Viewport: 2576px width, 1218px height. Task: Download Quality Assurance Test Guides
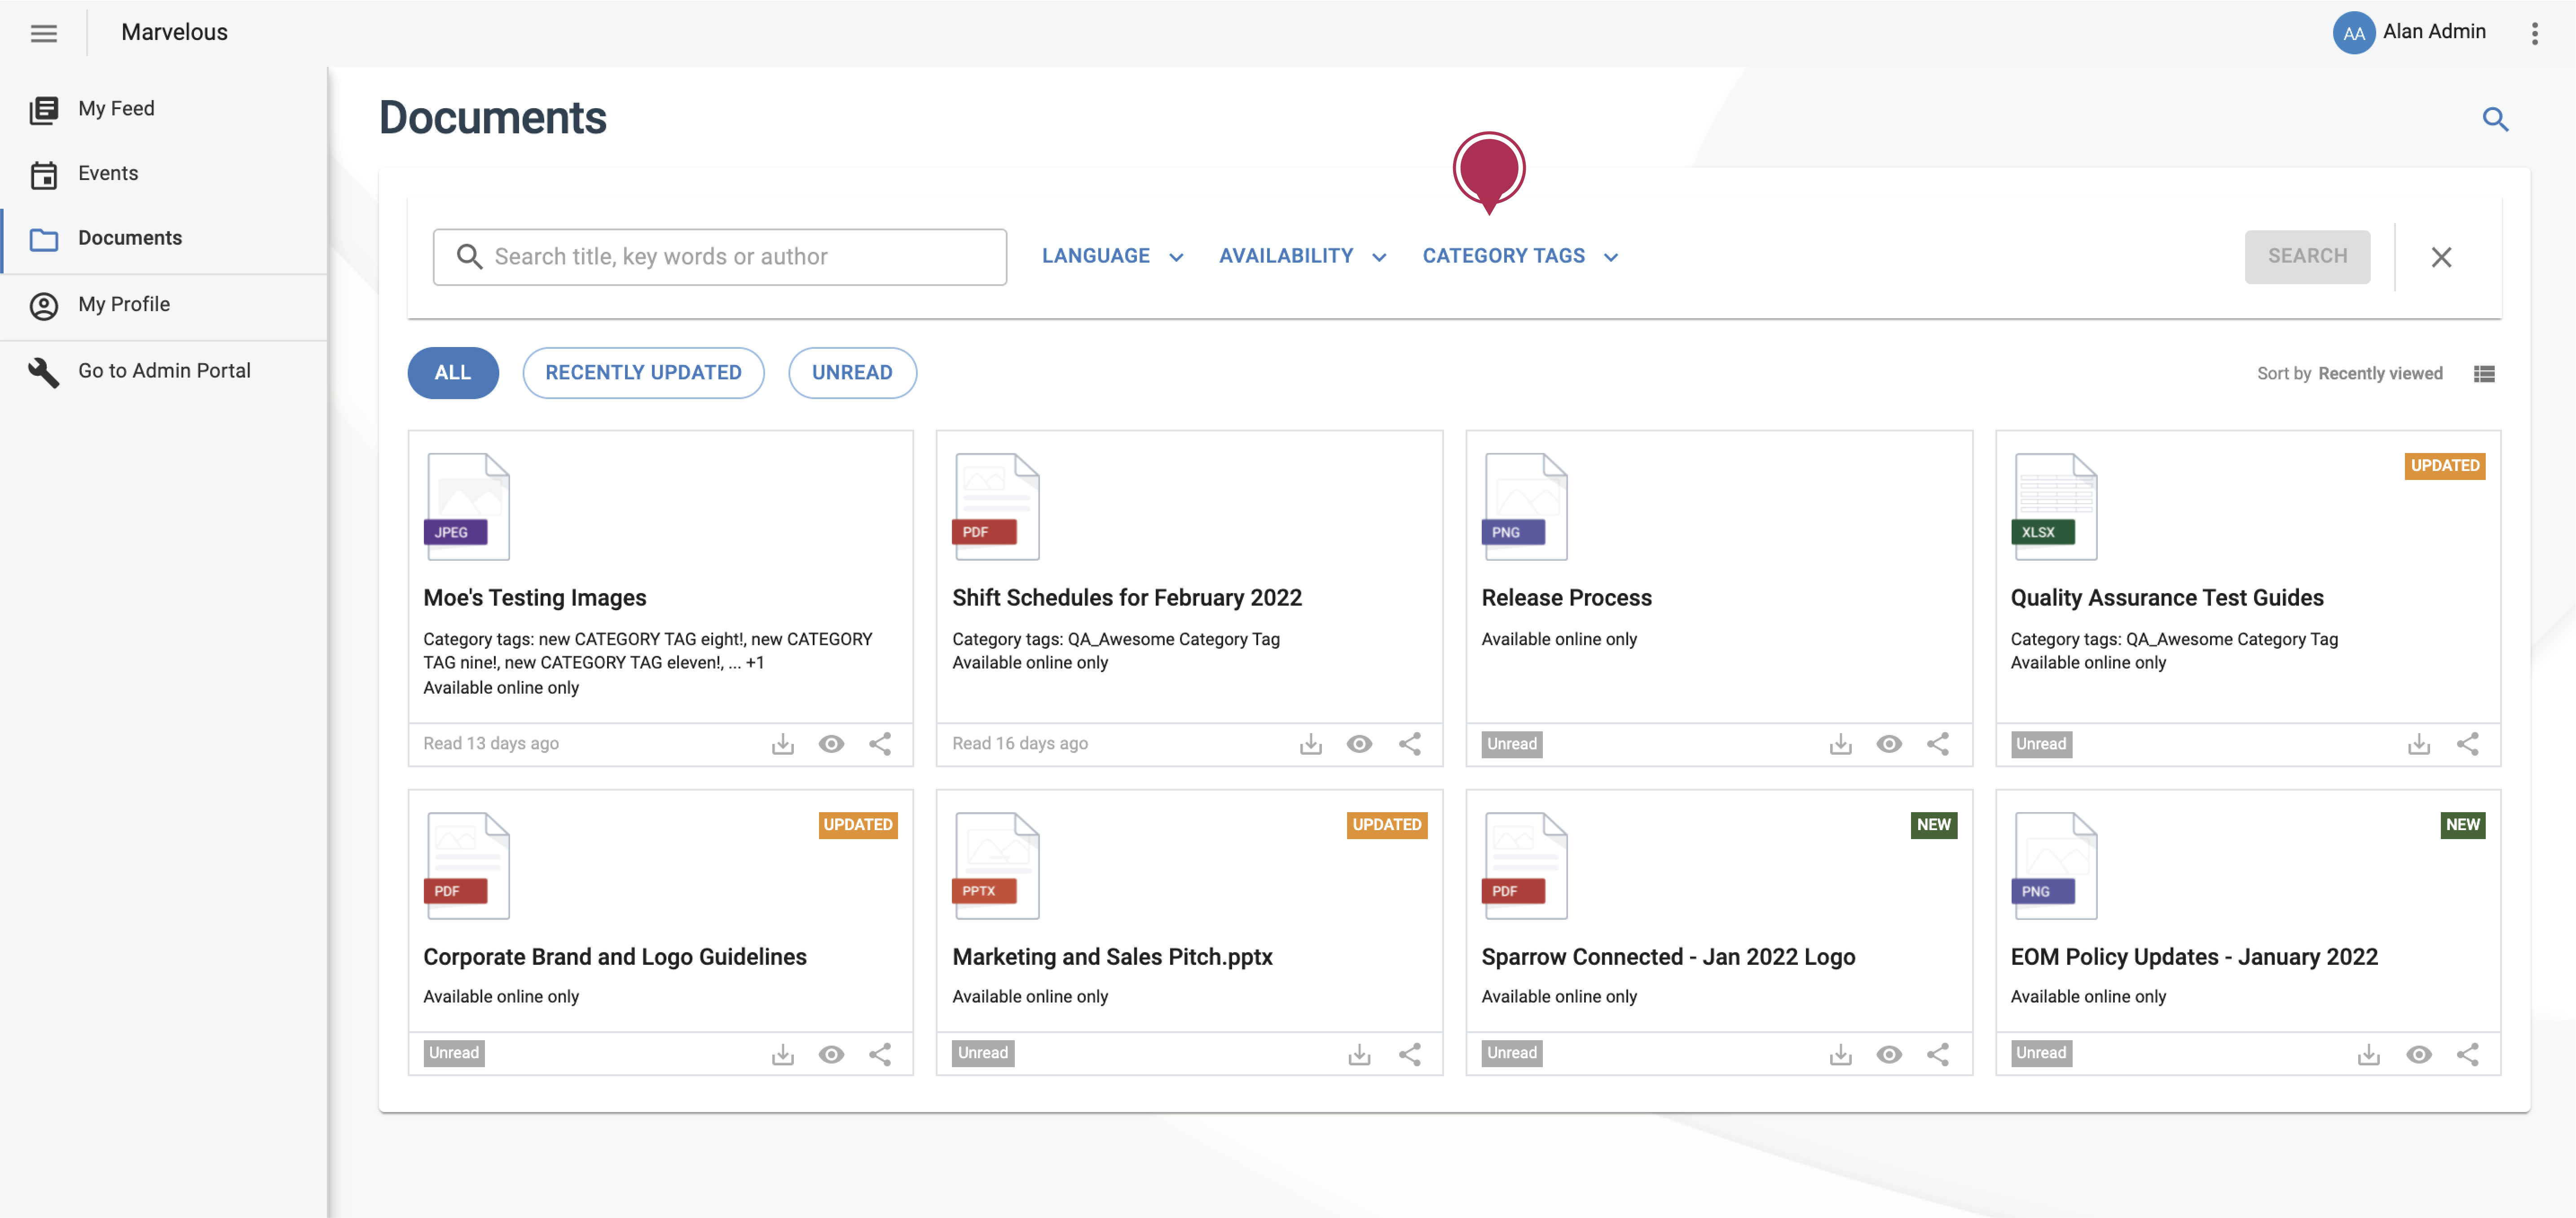(x=2419, y=744)
